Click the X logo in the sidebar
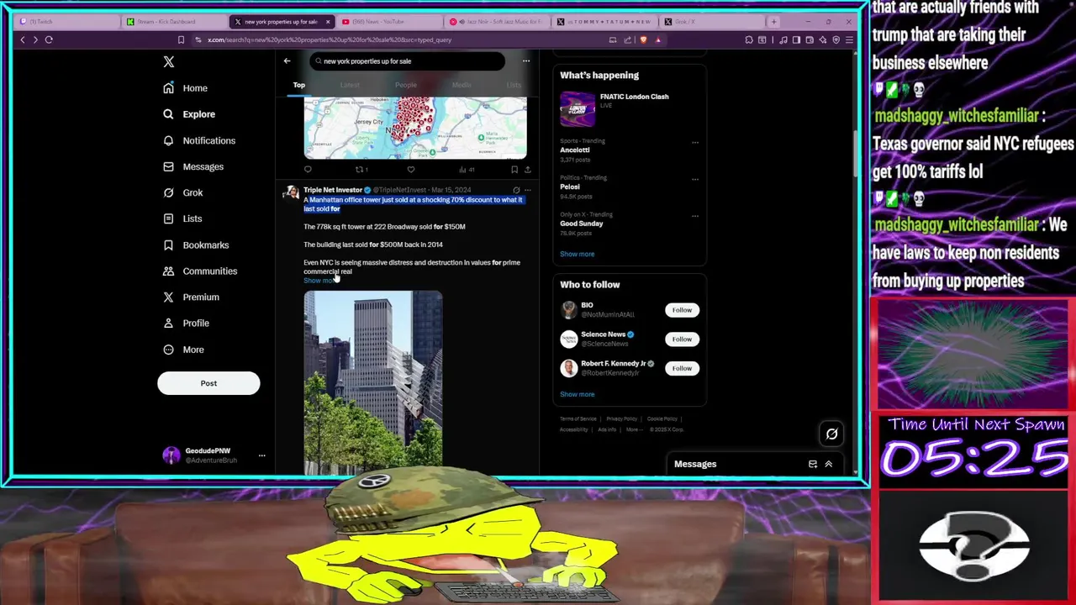This screenshot has height=605, width=1076. tap(169, 62)
